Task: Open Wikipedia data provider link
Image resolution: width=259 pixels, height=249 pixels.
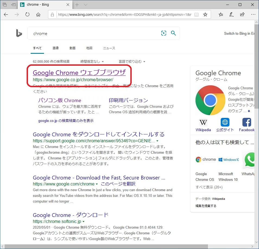Action: coord(218,199)
